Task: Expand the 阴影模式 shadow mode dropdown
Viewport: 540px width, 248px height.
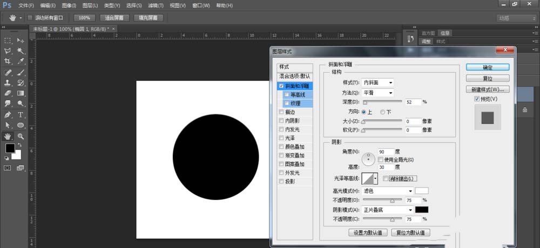Action: point(387,210)
